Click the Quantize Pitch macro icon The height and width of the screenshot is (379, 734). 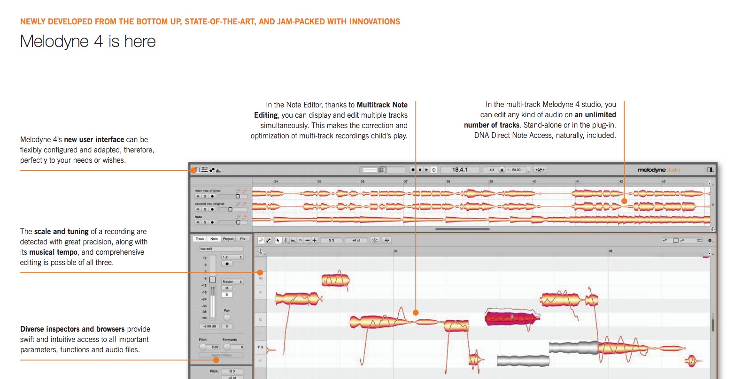374,241
